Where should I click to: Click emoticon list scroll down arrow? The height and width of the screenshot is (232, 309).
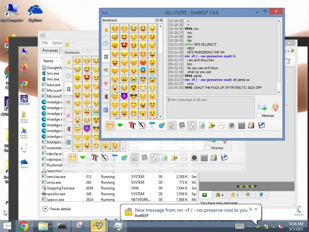pyautogui.click(x=161, y=117)
